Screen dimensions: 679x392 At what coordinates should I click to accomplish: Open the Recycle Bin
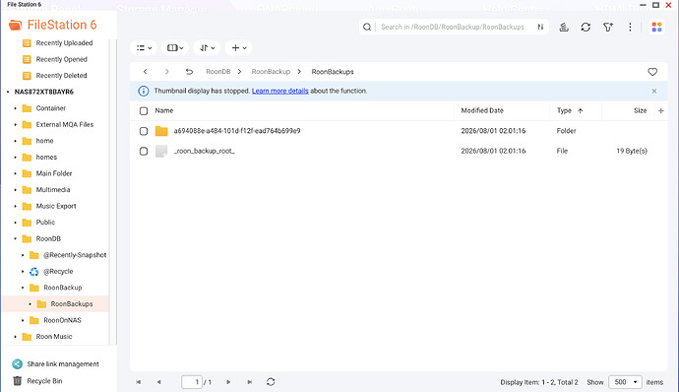(x=37, y=381)
